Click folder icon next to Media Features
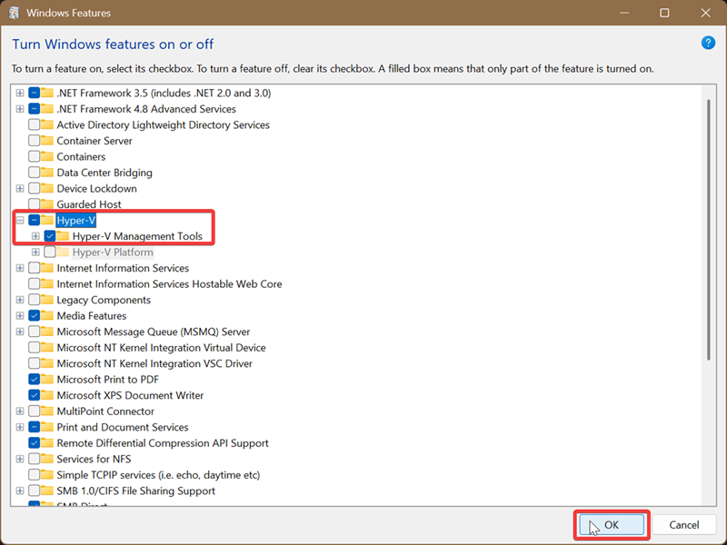This screenshot has height=545, width=727. pyautogui.click(x=47, y=315)
